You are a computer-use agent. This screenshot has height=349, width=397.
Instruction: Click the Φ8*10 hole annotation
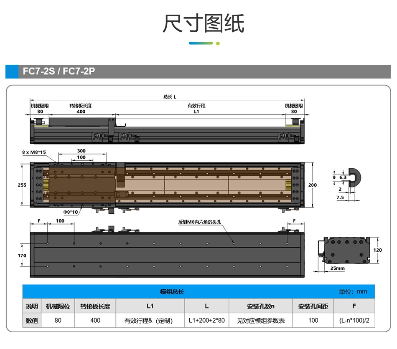pos(68,212)
